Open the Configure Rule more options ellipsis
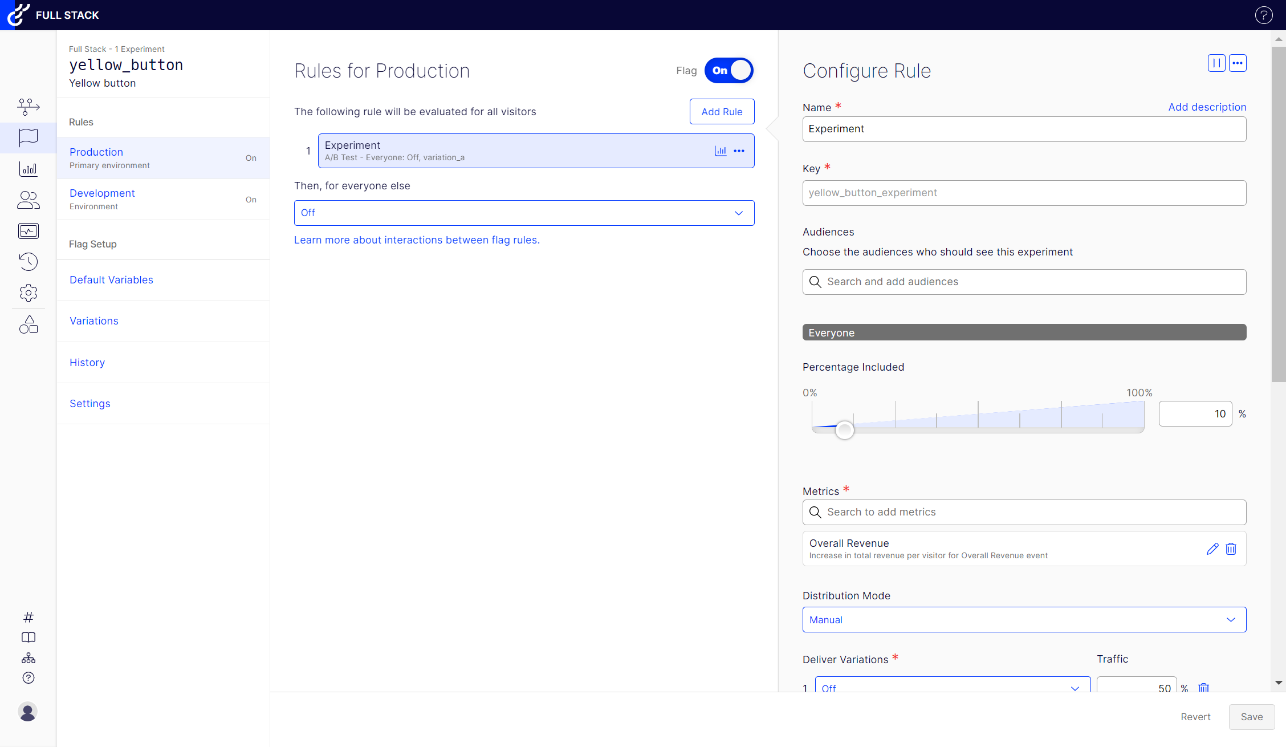This screenshot has height=747, width=1286. (1238, 63)
